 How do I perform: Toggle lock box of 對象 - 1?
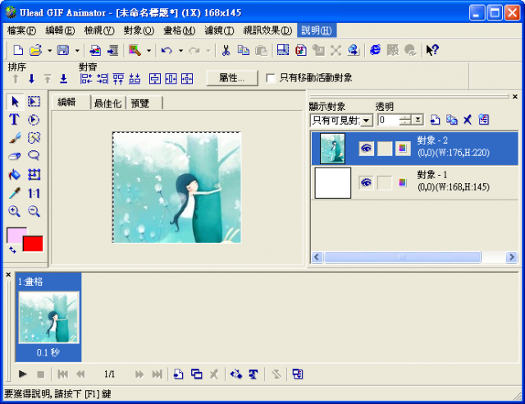tap(385, 183)
